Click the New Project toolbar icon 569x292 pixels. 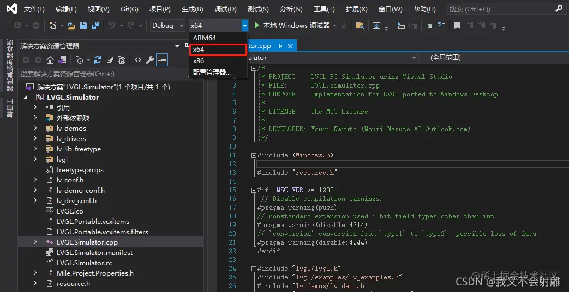click(53, 26)
